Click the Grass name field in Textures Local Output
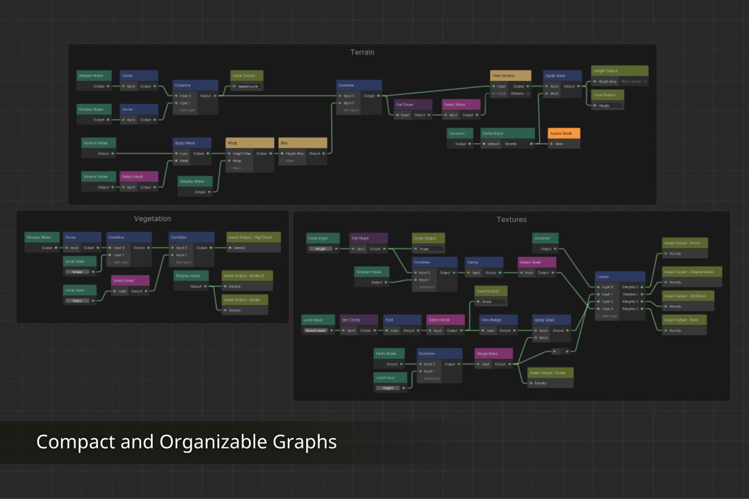The image size is (749, 499). coord(494,302)
